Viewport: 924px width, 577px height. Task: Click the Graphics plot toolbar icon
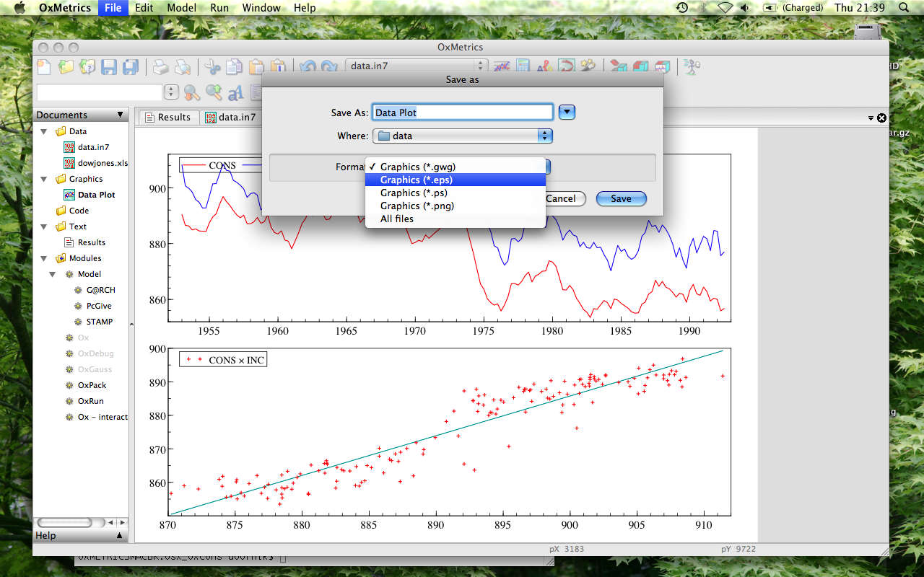(502, 66)
